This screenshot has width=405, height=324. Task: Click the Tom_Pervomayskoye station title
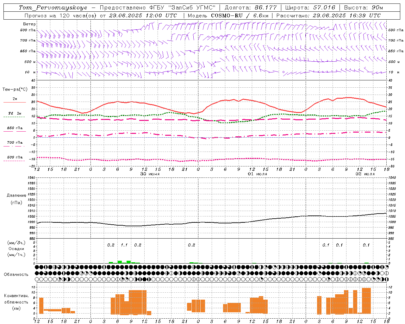point(53,8)
